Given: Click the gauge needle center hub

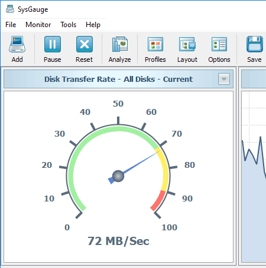Looking at the screenshot, I should coord(118,176).
